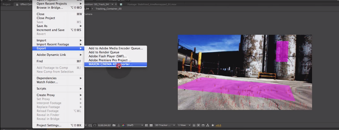Open the Scripts submenu
Viewport: 339px width, 130px height.
tap(58, 89)
